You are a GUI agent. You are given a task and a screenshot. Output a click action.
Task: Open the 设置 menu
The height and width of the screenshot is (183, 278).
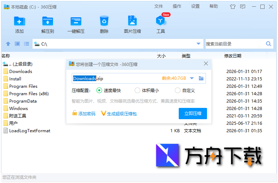point(195,6)
